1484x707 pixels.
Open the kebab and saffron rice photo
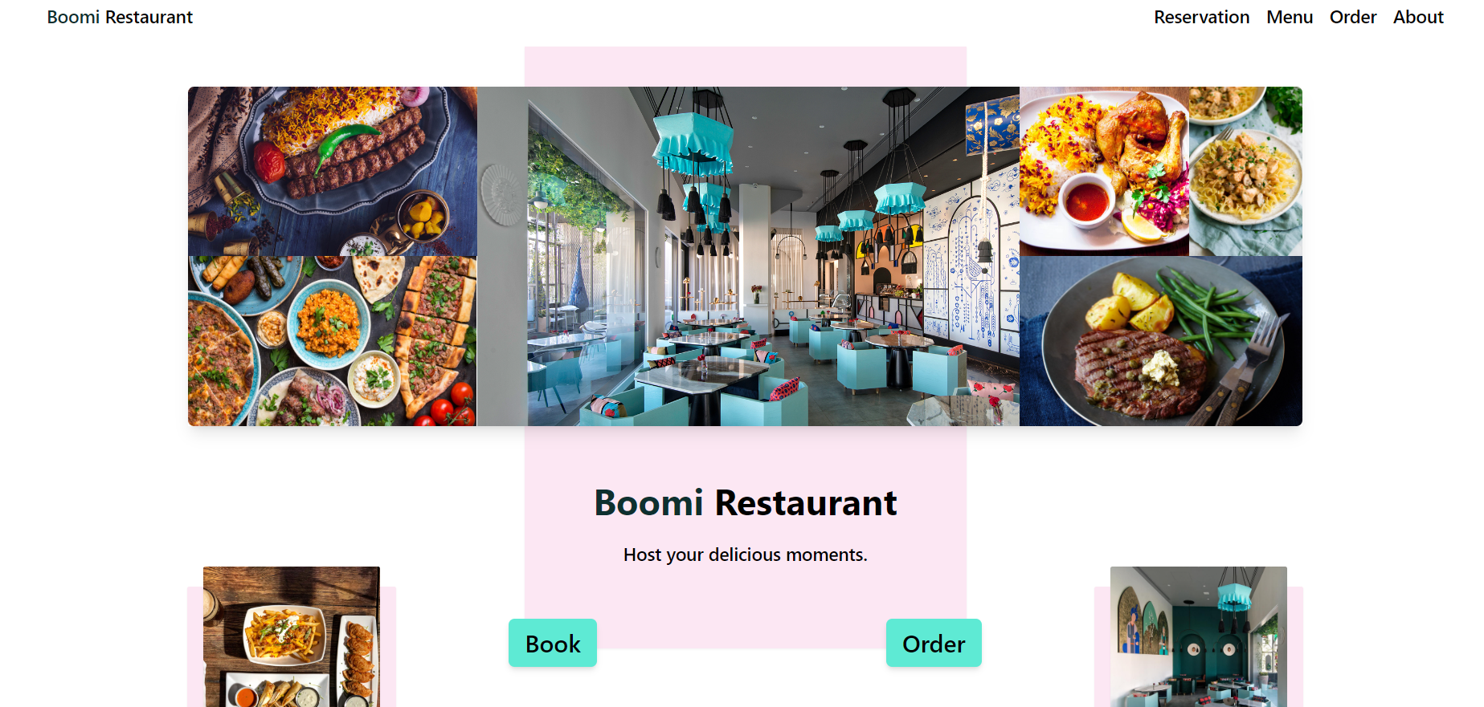pyautogui.click(x=333, y=171)
